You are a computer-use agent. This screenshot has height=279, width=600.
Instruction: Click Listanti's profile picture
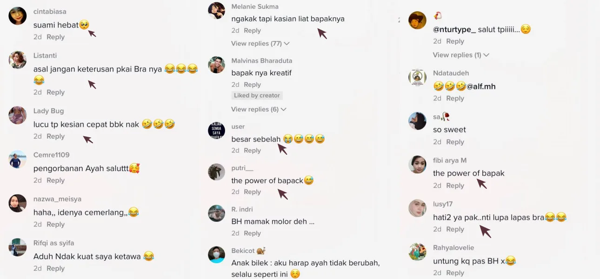coord(18,60)
